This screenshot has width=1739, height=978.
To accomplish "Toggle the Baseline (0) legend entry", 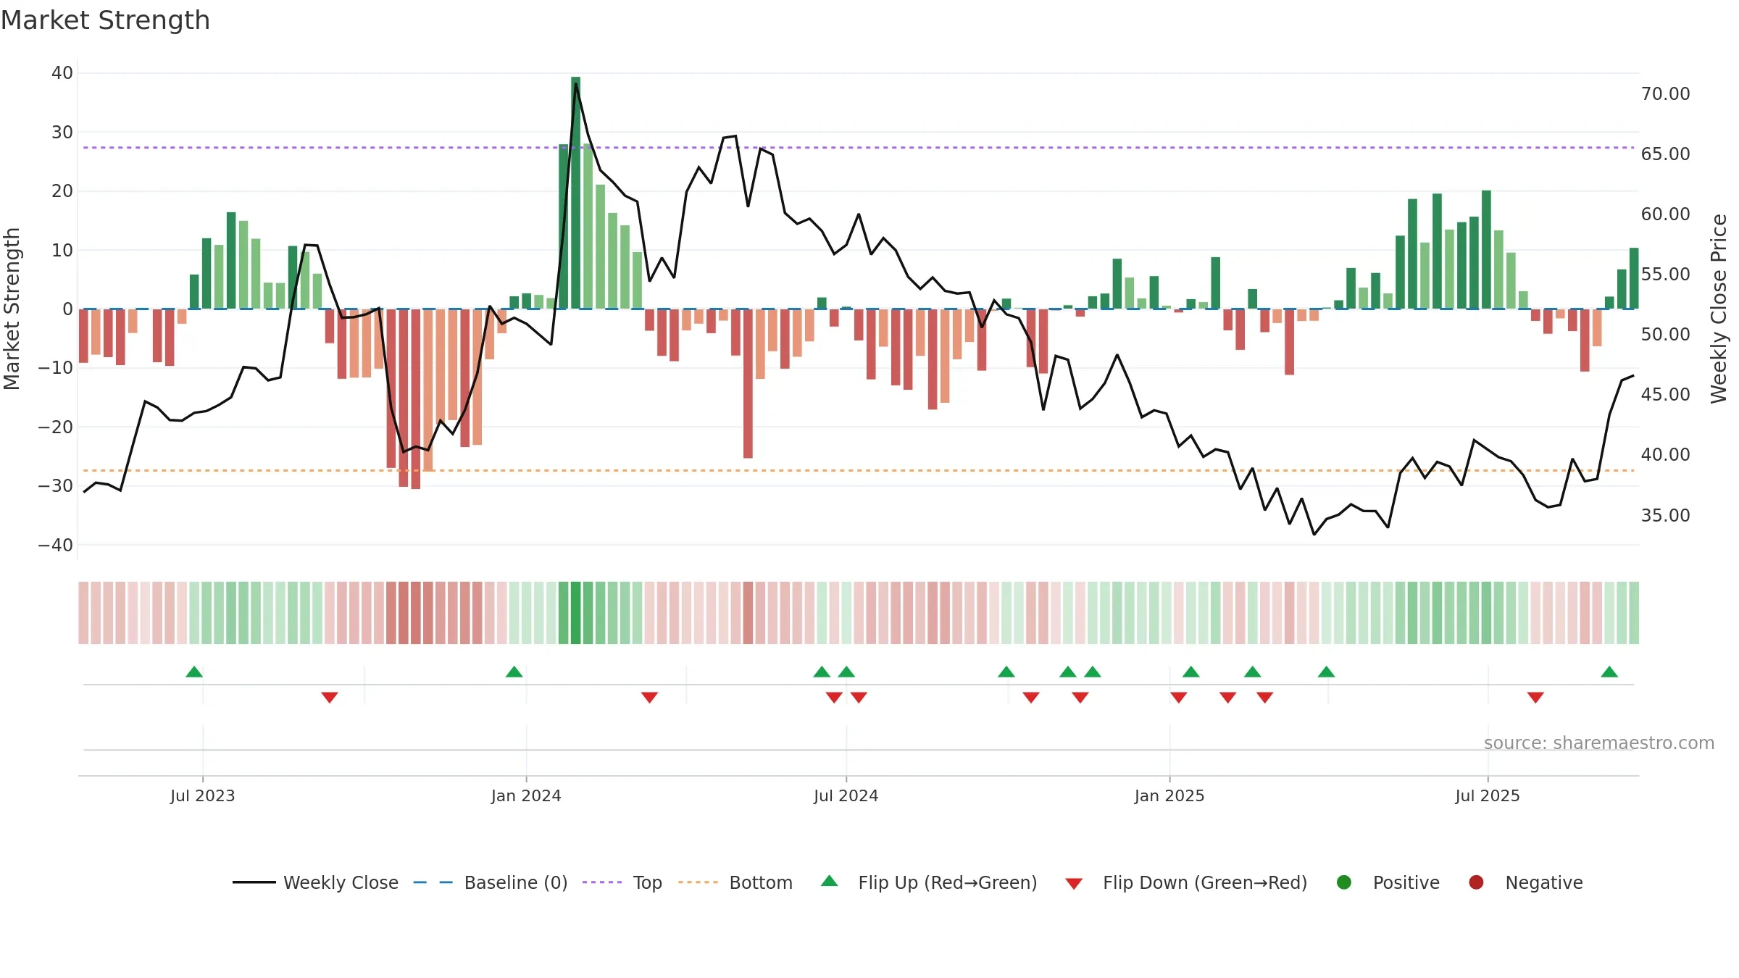I will (x=491, y=882).
